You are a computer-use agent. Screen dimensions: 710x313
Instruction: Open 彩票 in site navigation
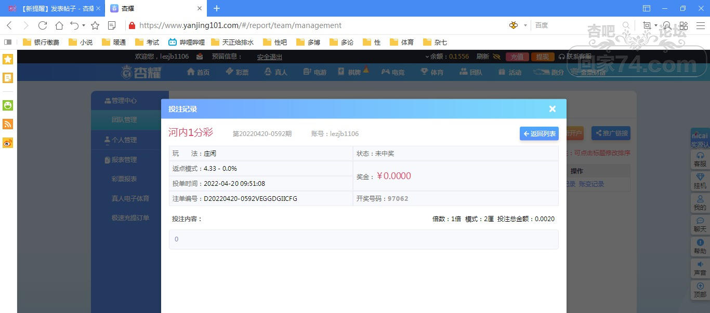pyautogui.click(x=237, y=72)
